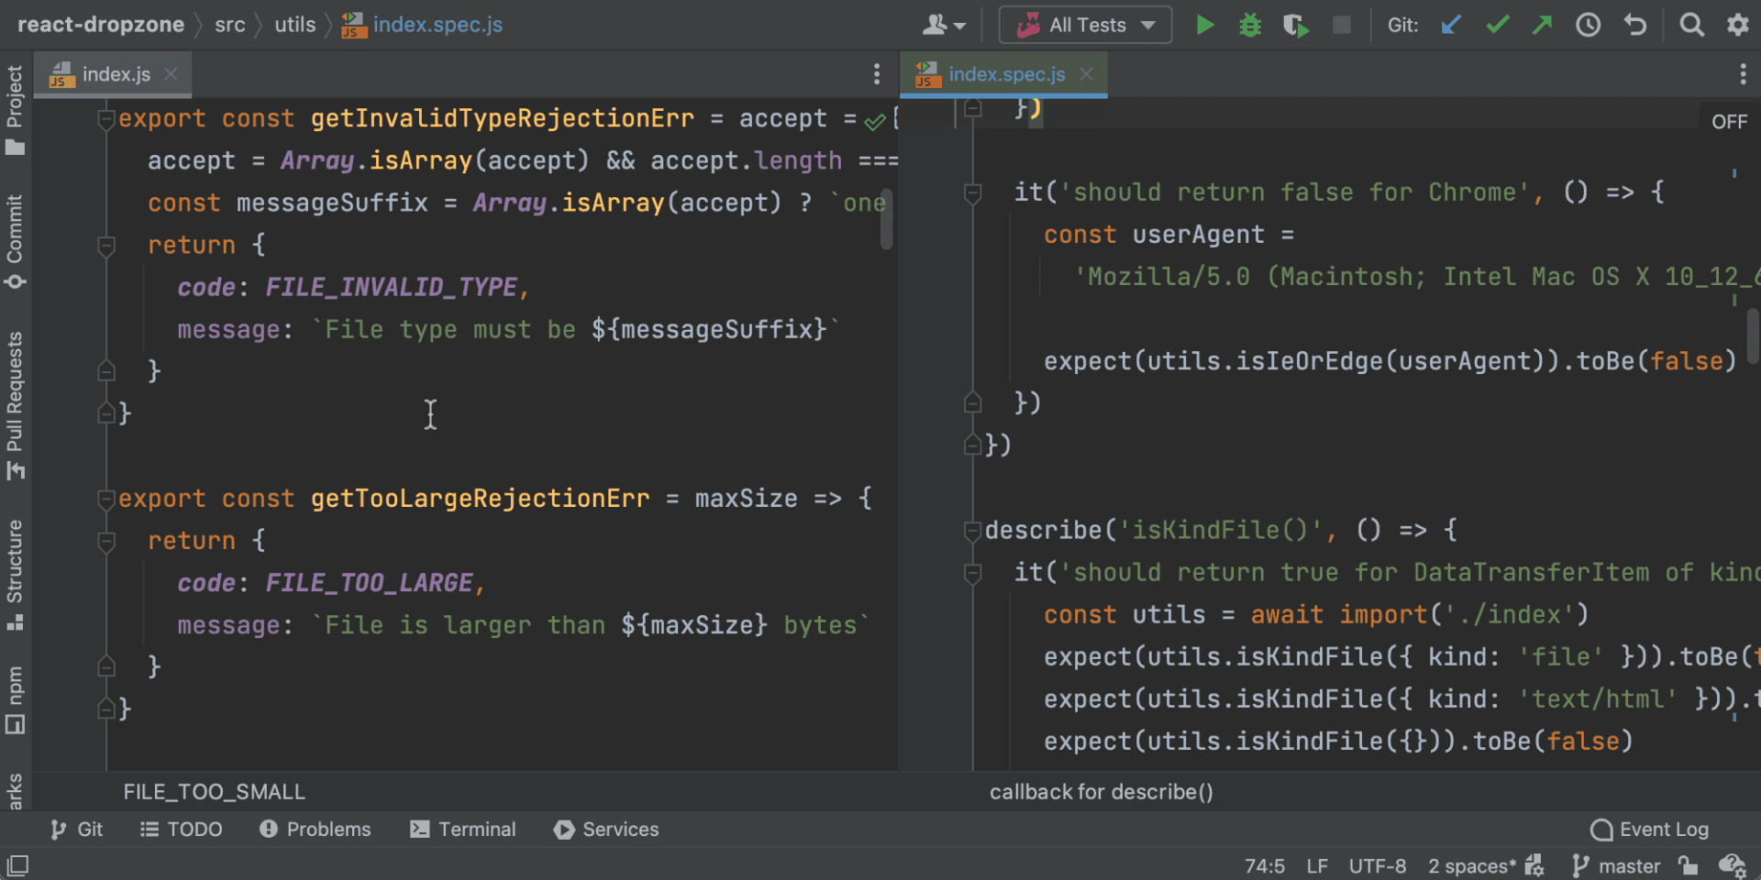This screenshot has width=1761, height=880.
Task: Change 2 spaces indent setting
Action: (x=1471, y=866)
